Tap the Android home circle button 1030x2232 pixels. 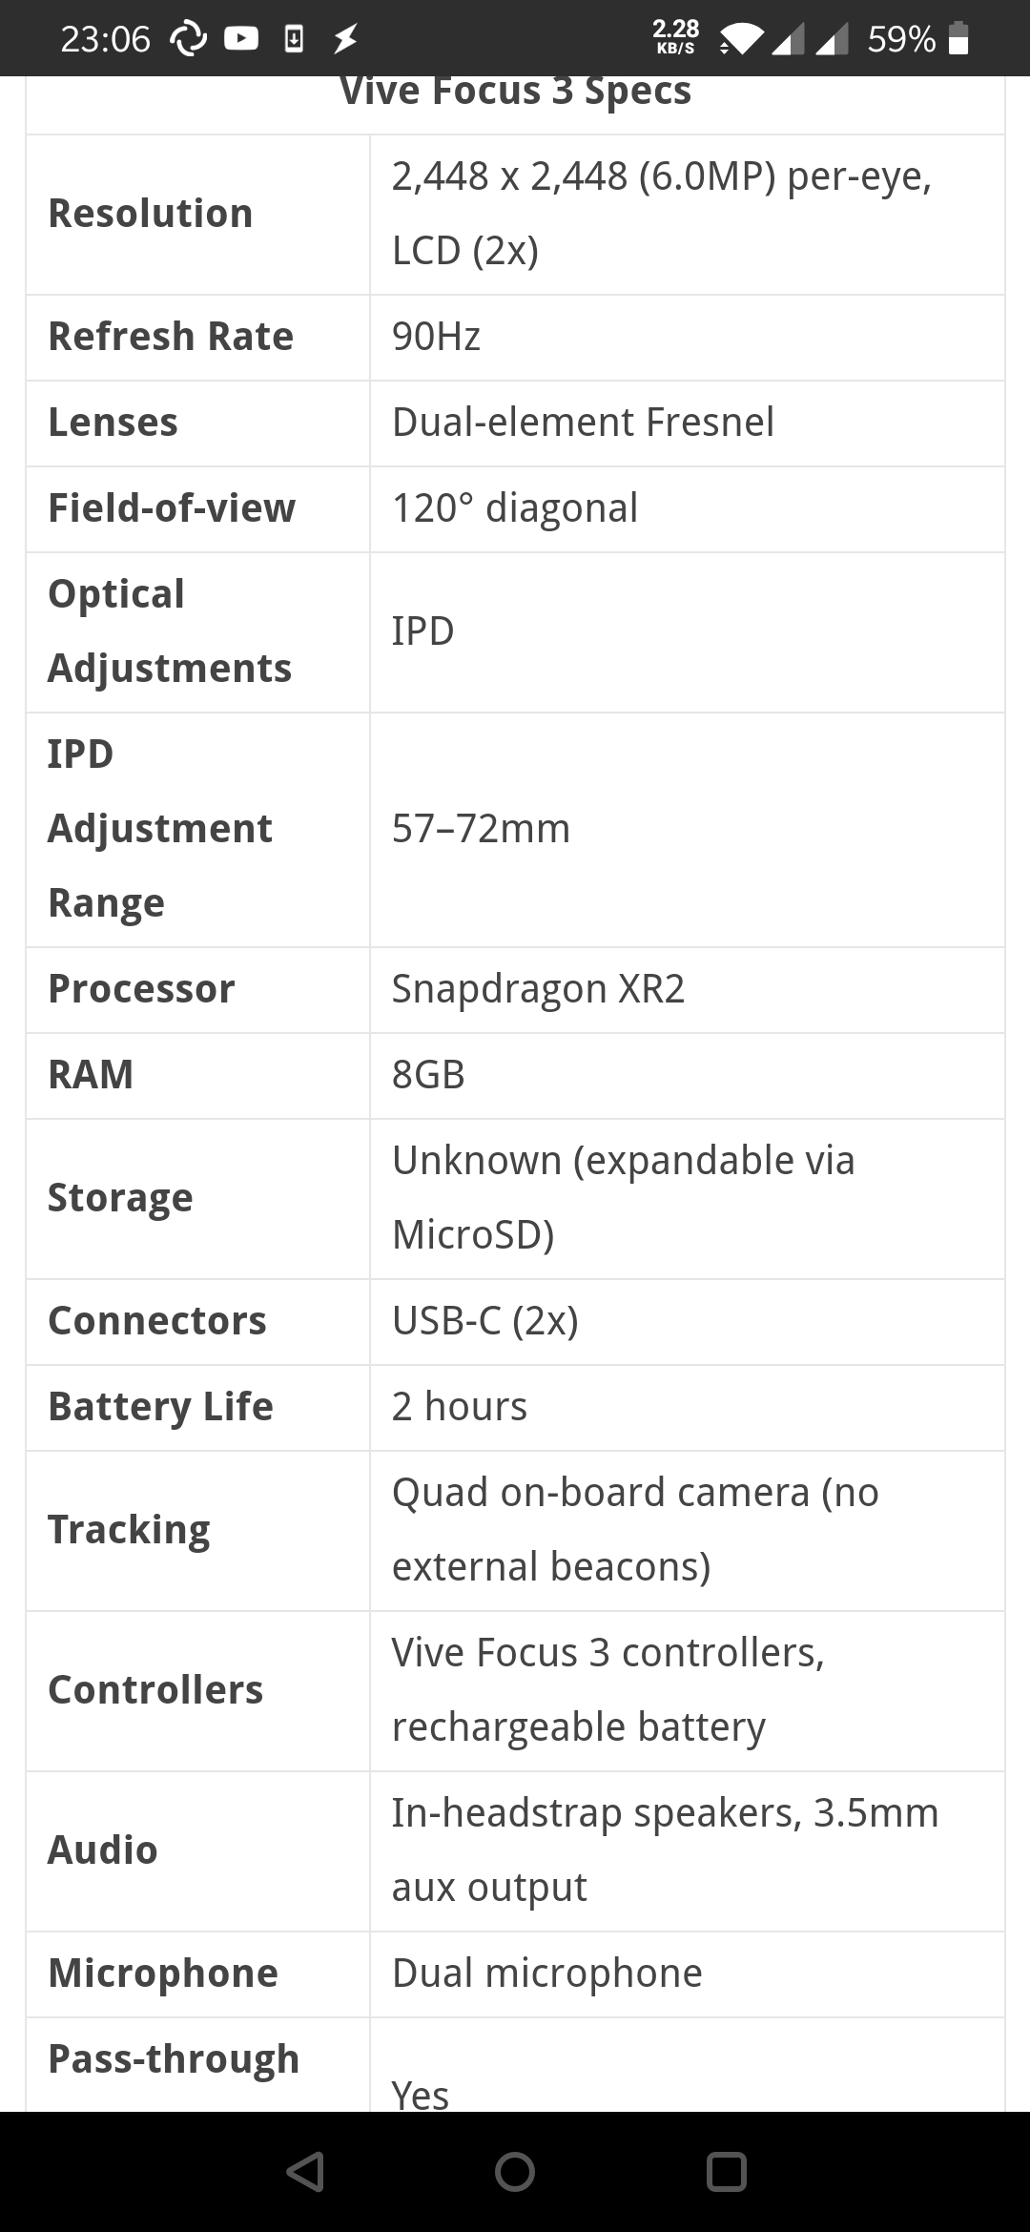click(515, 2172)
